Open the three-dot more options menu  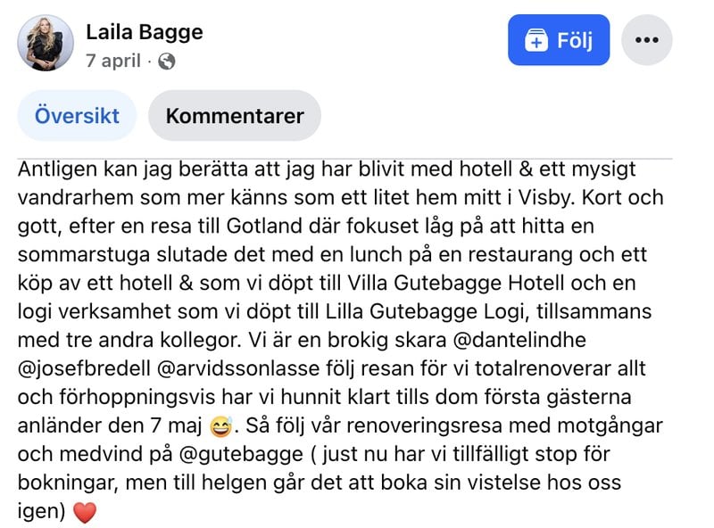click(x=646, y=40)
